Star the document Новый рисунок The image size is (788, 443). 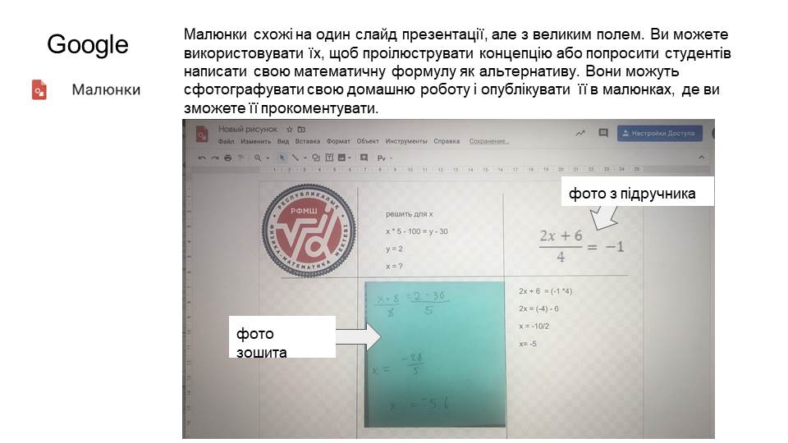pos(289,130)
